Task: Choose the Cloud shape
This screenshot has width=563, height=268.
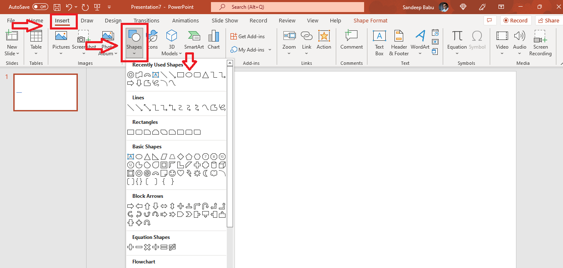Action: point(214,173)
